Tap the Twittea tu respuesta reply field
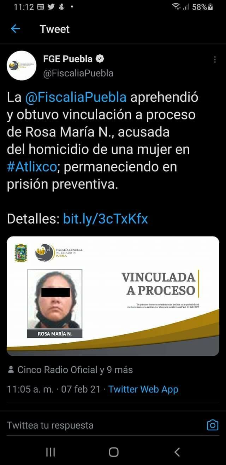Viewport: 226px width, 465px height. pyautogui.click(x=102, y=425)
